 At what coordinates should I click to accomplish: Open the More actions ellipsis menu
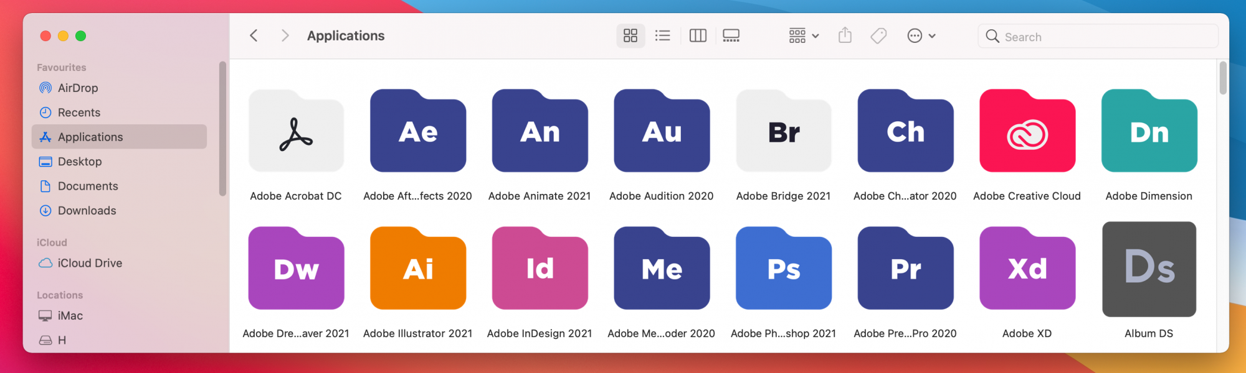(x=921, y=36)
